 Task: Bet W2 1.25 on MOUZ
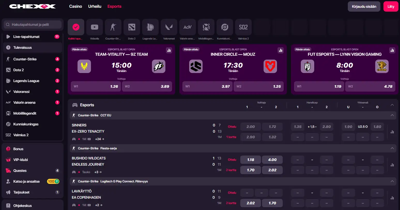coord(259,86)
